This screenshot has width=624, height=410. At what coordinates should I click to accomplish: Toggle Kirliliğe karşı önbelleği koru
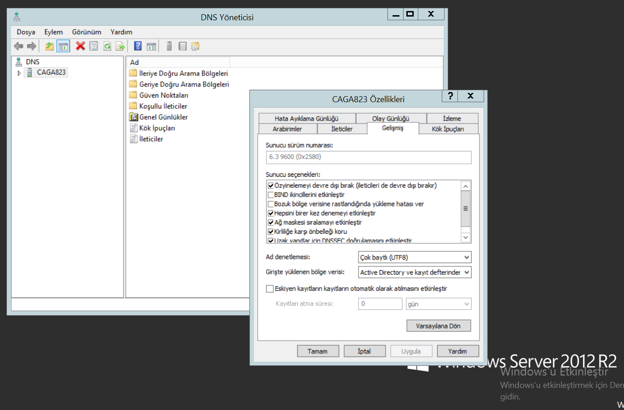271,231
